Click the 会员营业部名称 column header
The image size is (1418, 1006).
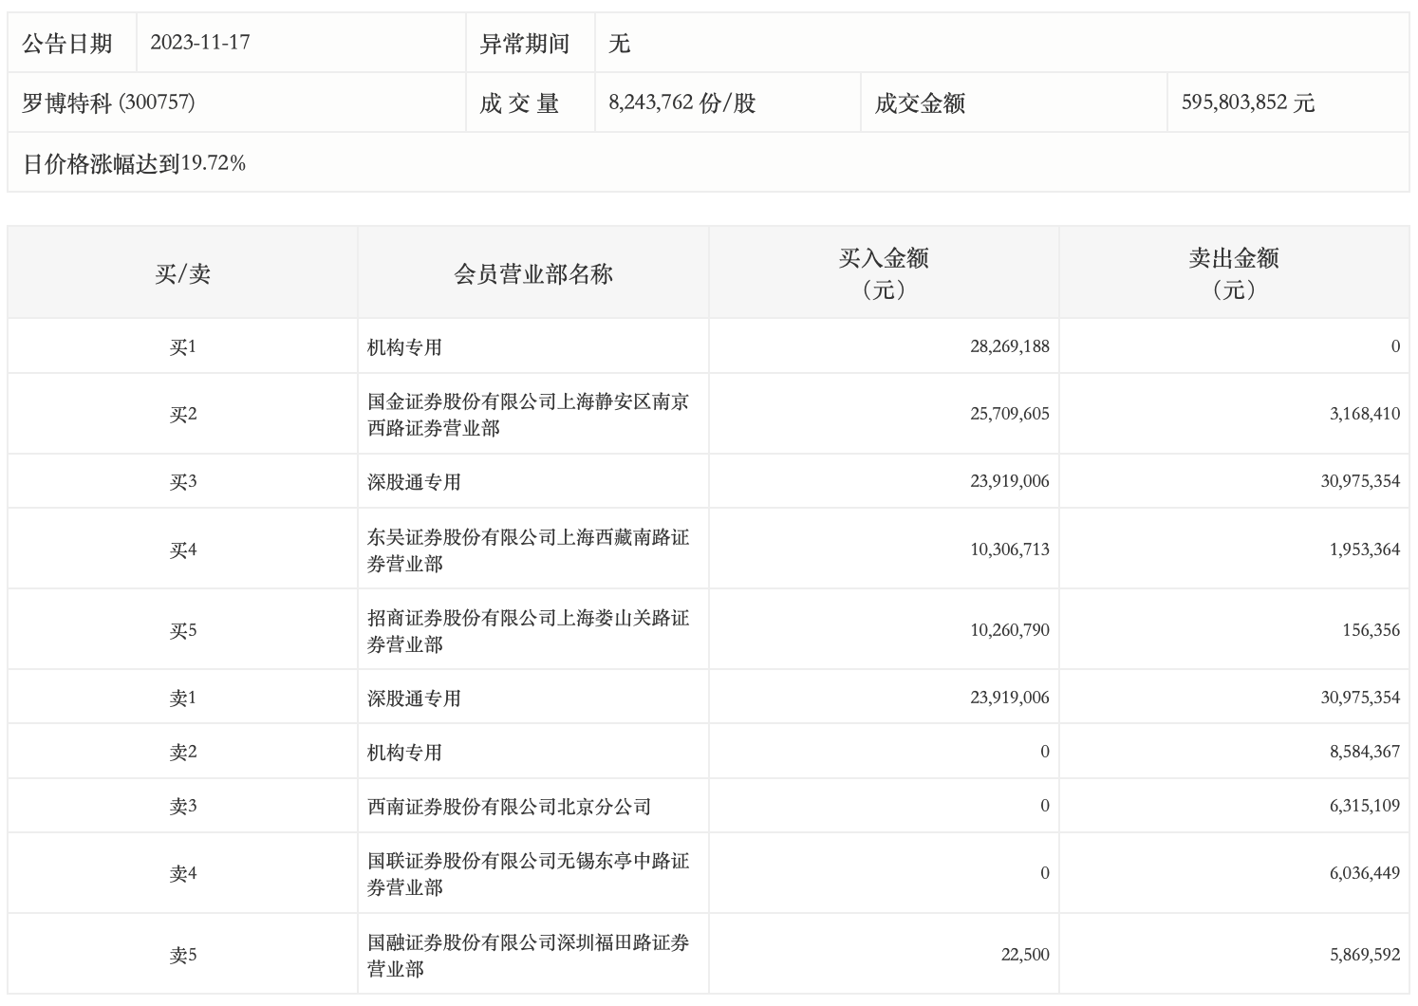click(x=533, y=274)
